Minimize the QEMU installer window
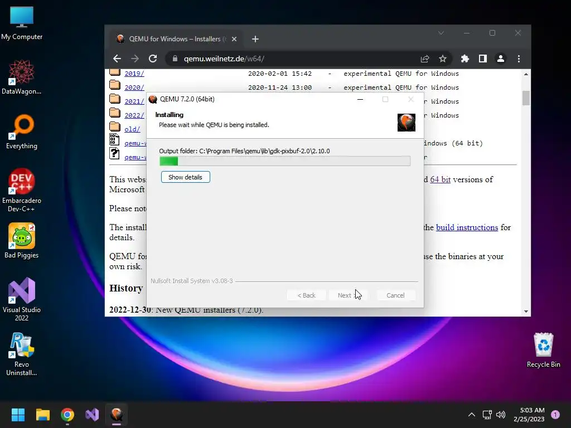Image resolution: width=571 pixels, height=428 pixels. click(x=360, y=99)
